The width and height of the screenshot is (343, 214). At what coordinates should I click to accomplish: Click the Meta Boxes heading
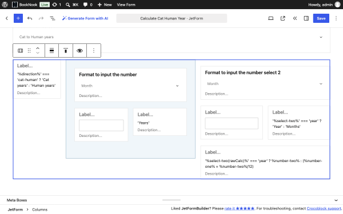(17, 200)
